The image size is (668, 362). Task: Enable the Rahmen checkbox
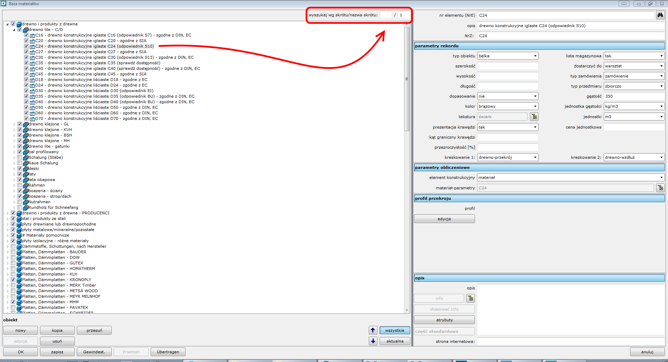(20, 185)
